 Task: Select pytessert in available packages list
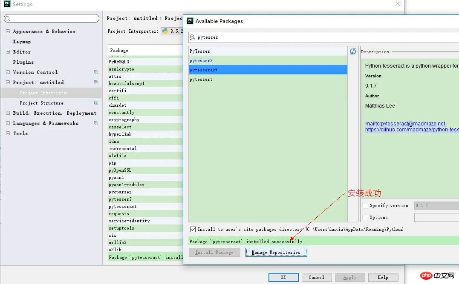click(x=268, y=80)
